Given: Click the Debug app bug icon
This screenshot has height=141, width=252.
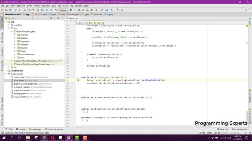Looking at the screenshot, I should (x=79, y=10).
